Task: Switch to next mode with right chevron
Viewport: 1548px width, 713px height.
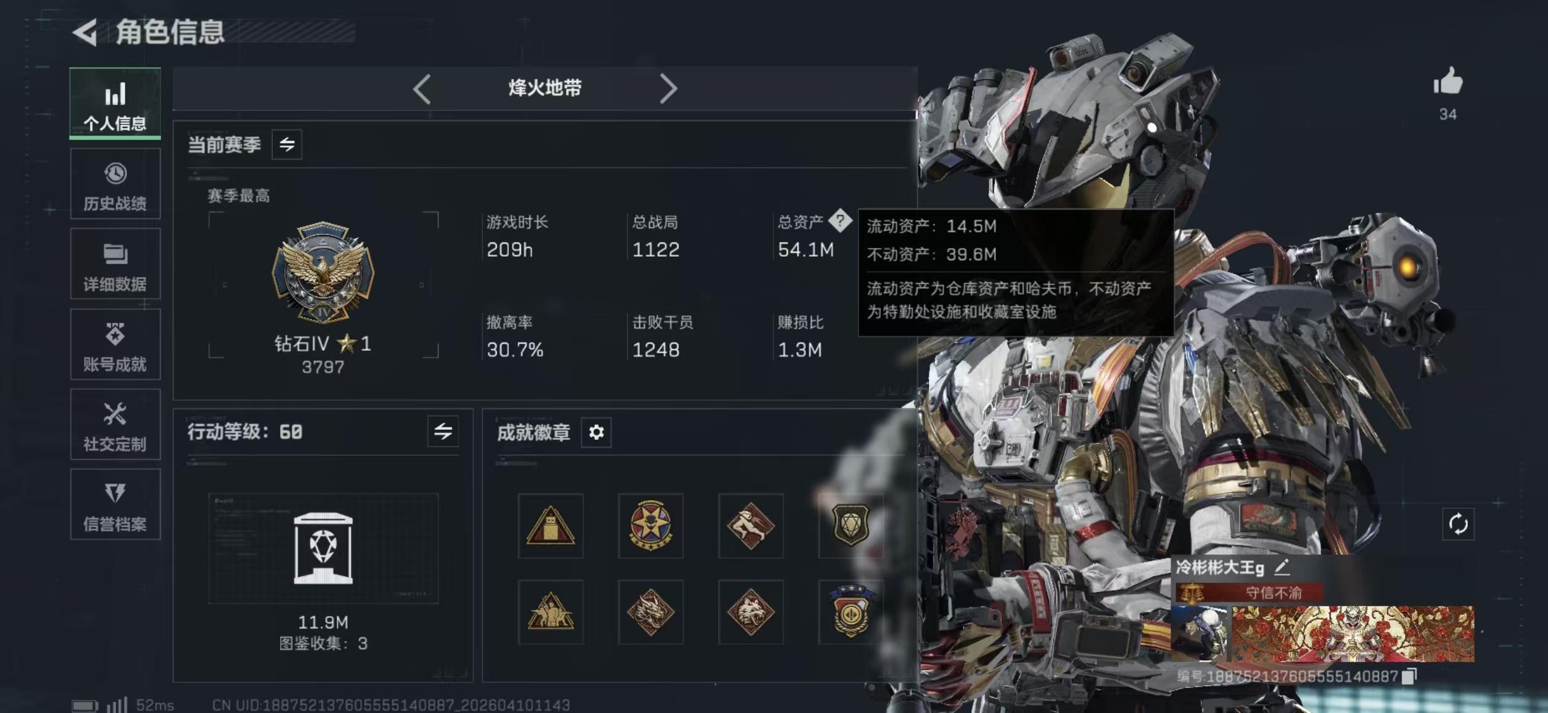Action: point(668,89)
